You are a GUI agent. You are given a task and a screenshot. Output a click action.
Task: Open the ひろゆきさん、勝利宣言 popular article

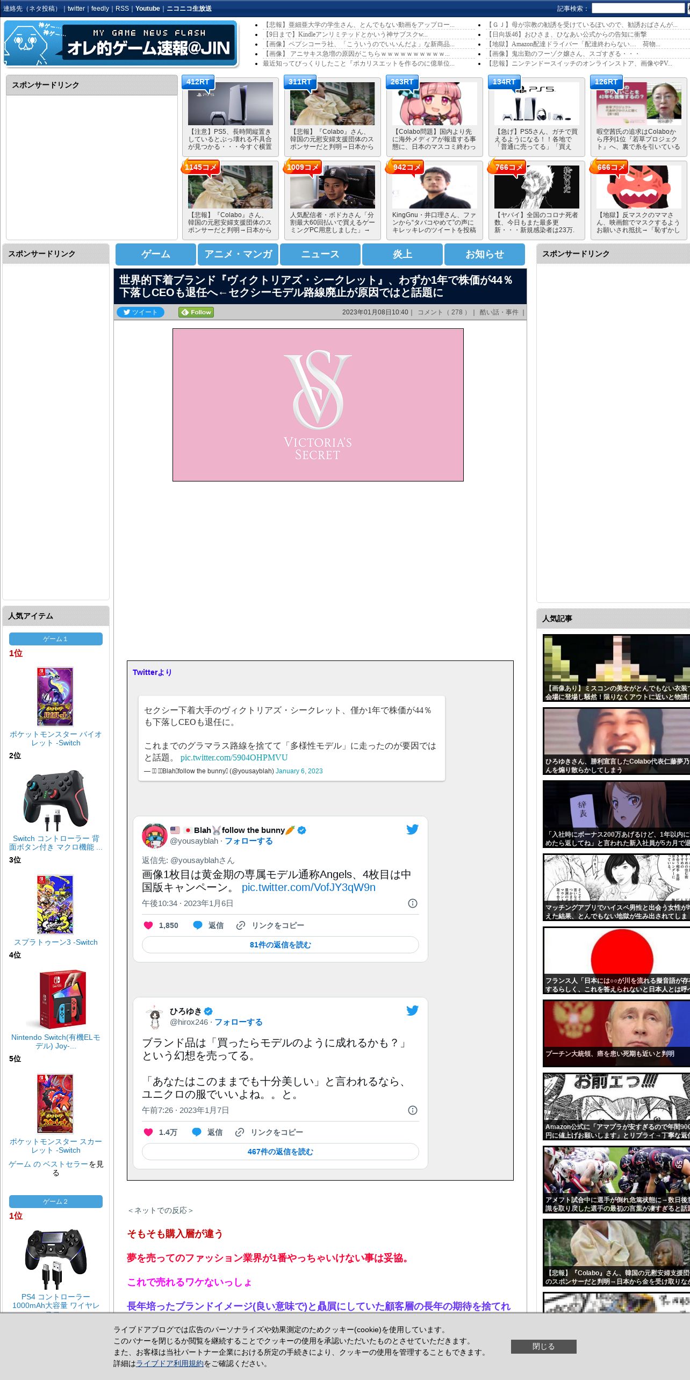point(616,741)
